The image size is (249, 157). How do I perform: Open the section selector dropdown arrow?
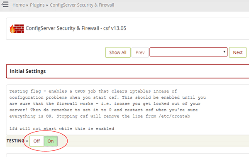[224, 52]
